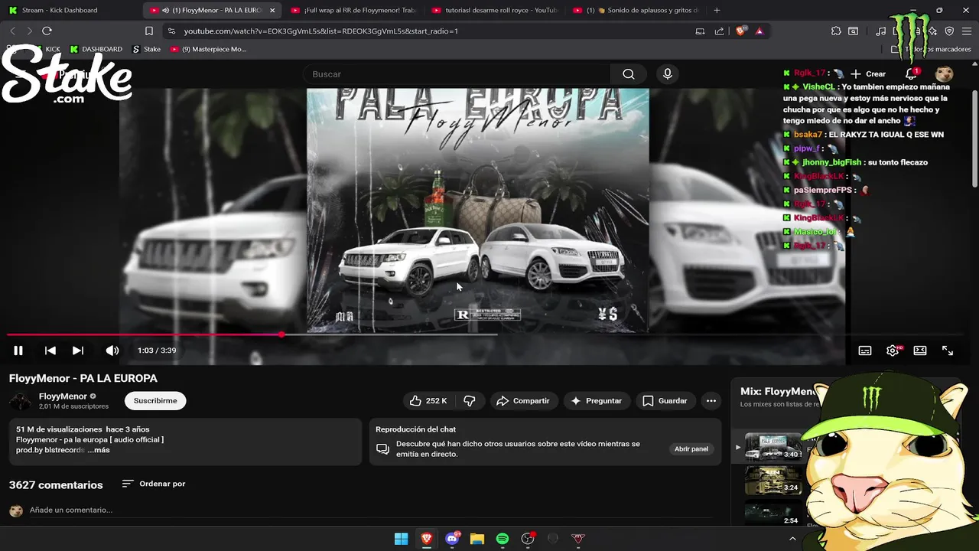The image size is (979, 551).
Task: Dislike the video with thumbs down
Action: point(470,401)
